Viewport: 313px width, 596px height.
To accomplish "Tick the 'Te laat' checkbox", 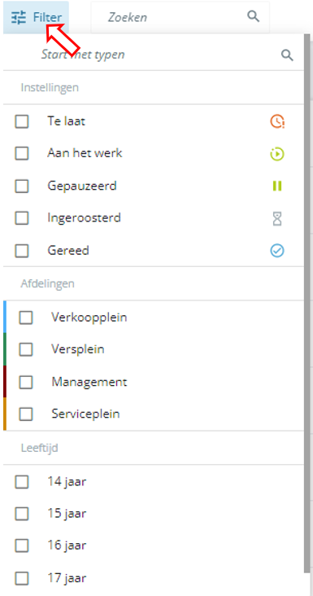I will point(22,121).
